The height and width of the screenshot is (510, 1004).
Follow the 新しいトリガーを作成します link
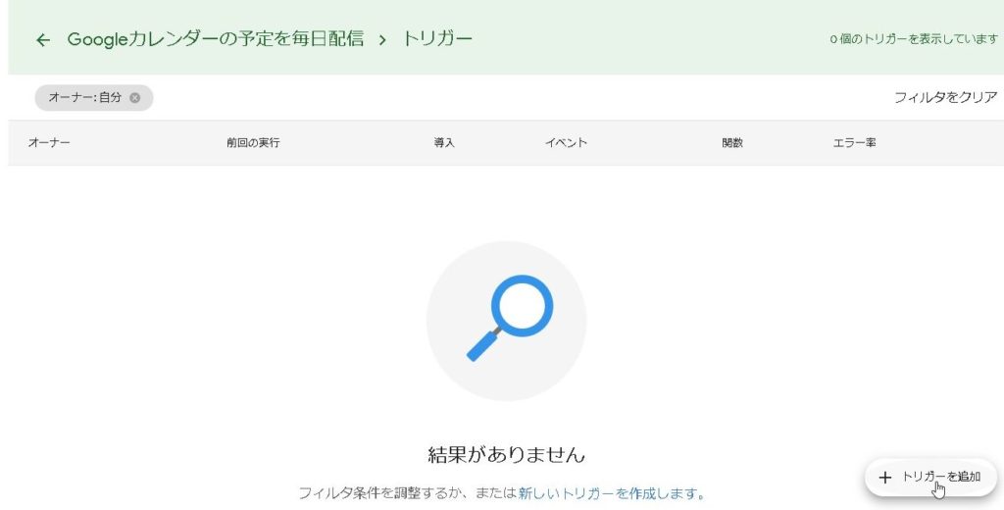coord(609,492)
